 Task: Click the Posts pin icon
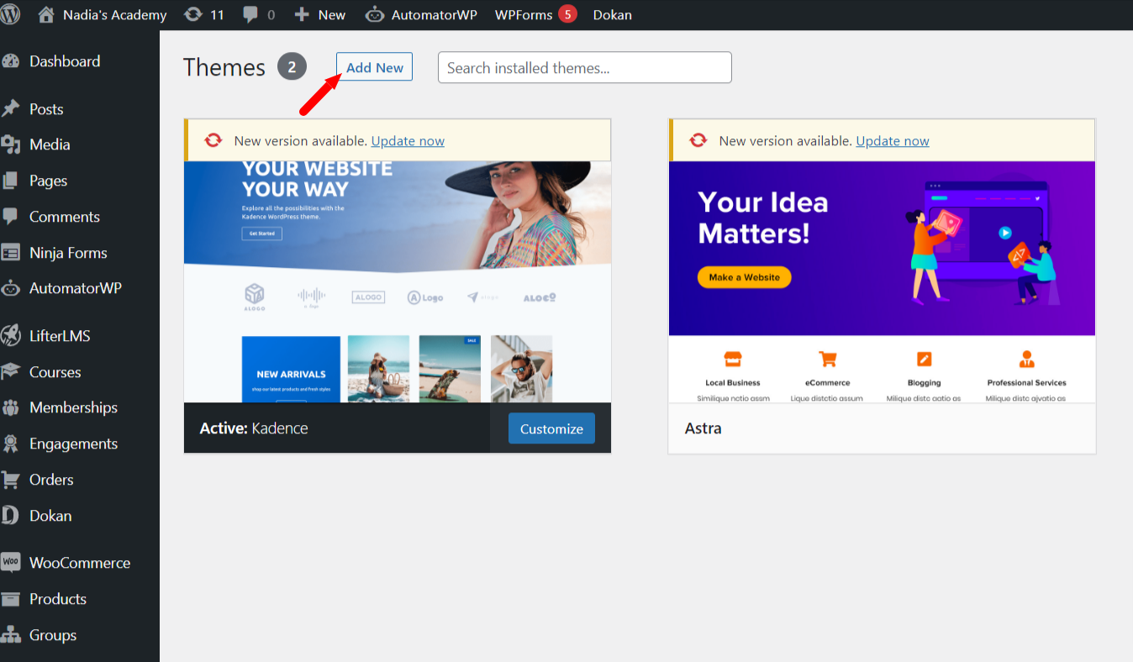point(11,109)
